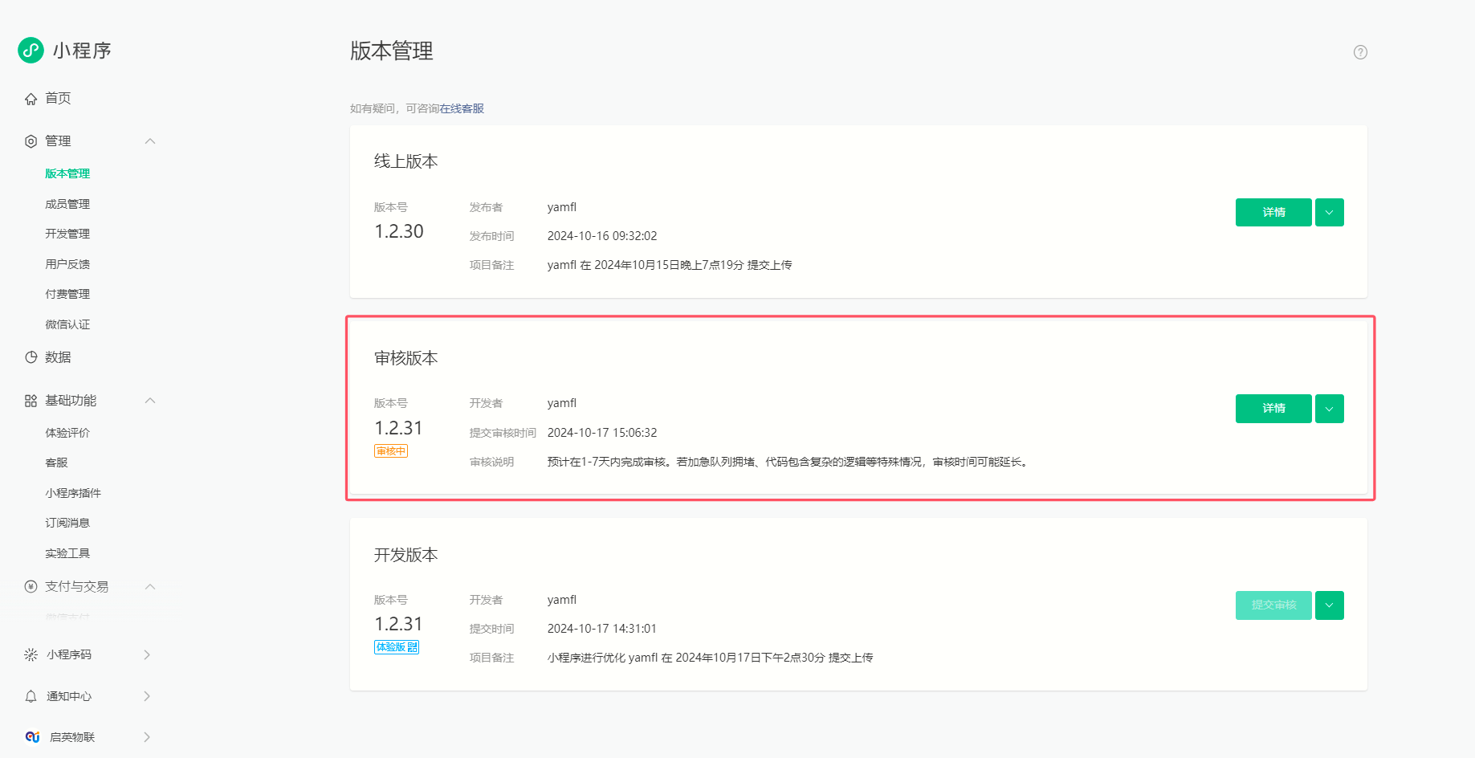Click the 版本管理 page title
Screen dimensions: 1475x758
point(392,51)
